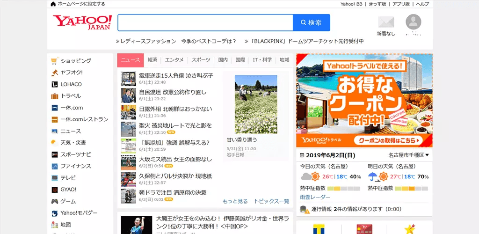Click the train warning icon beside 運行情報
The width and height of the screenshot is (479, 234).
coord(305,210)
